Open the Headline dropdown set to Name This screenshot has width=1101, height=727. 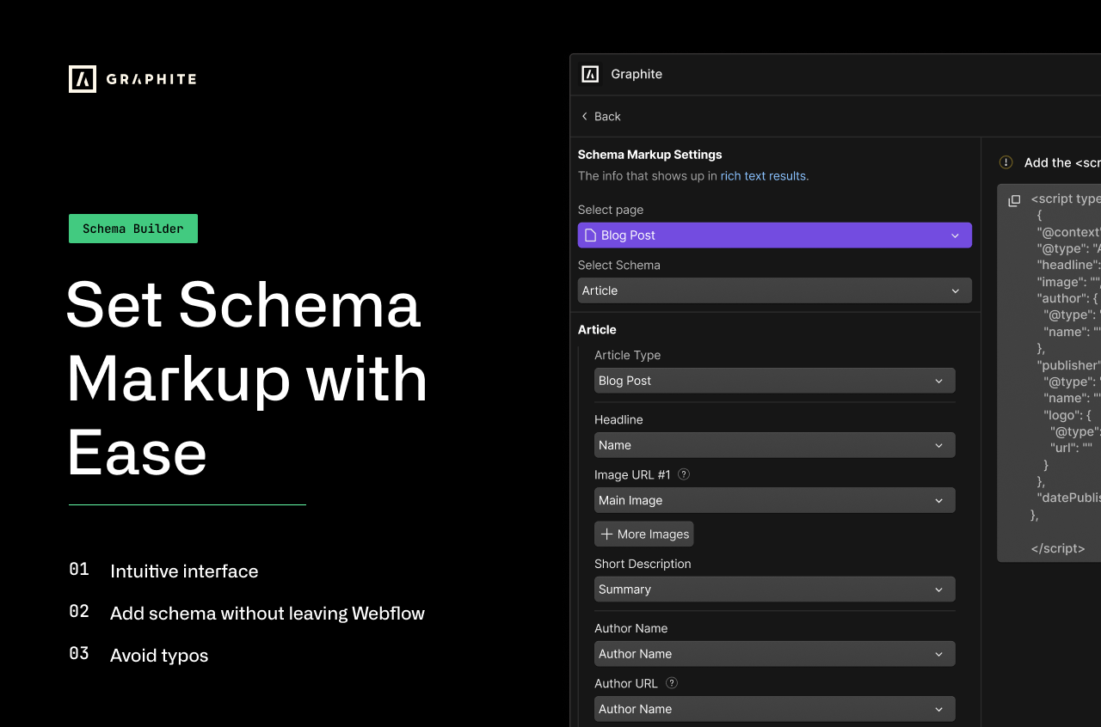tap(774, 444)
